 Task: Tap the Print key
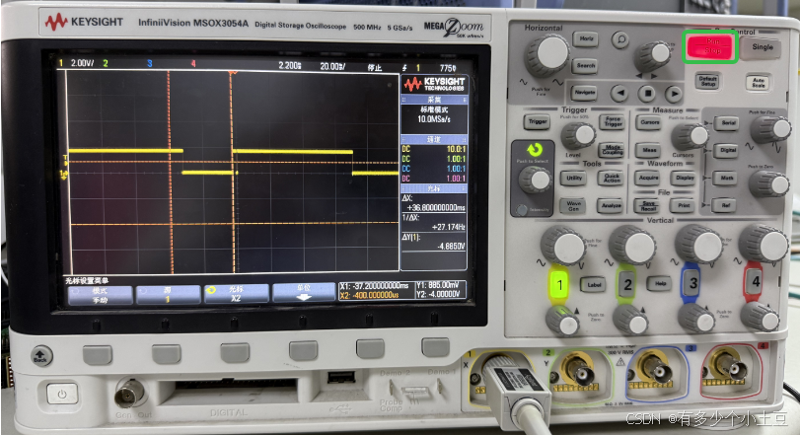tap(684, 205)
